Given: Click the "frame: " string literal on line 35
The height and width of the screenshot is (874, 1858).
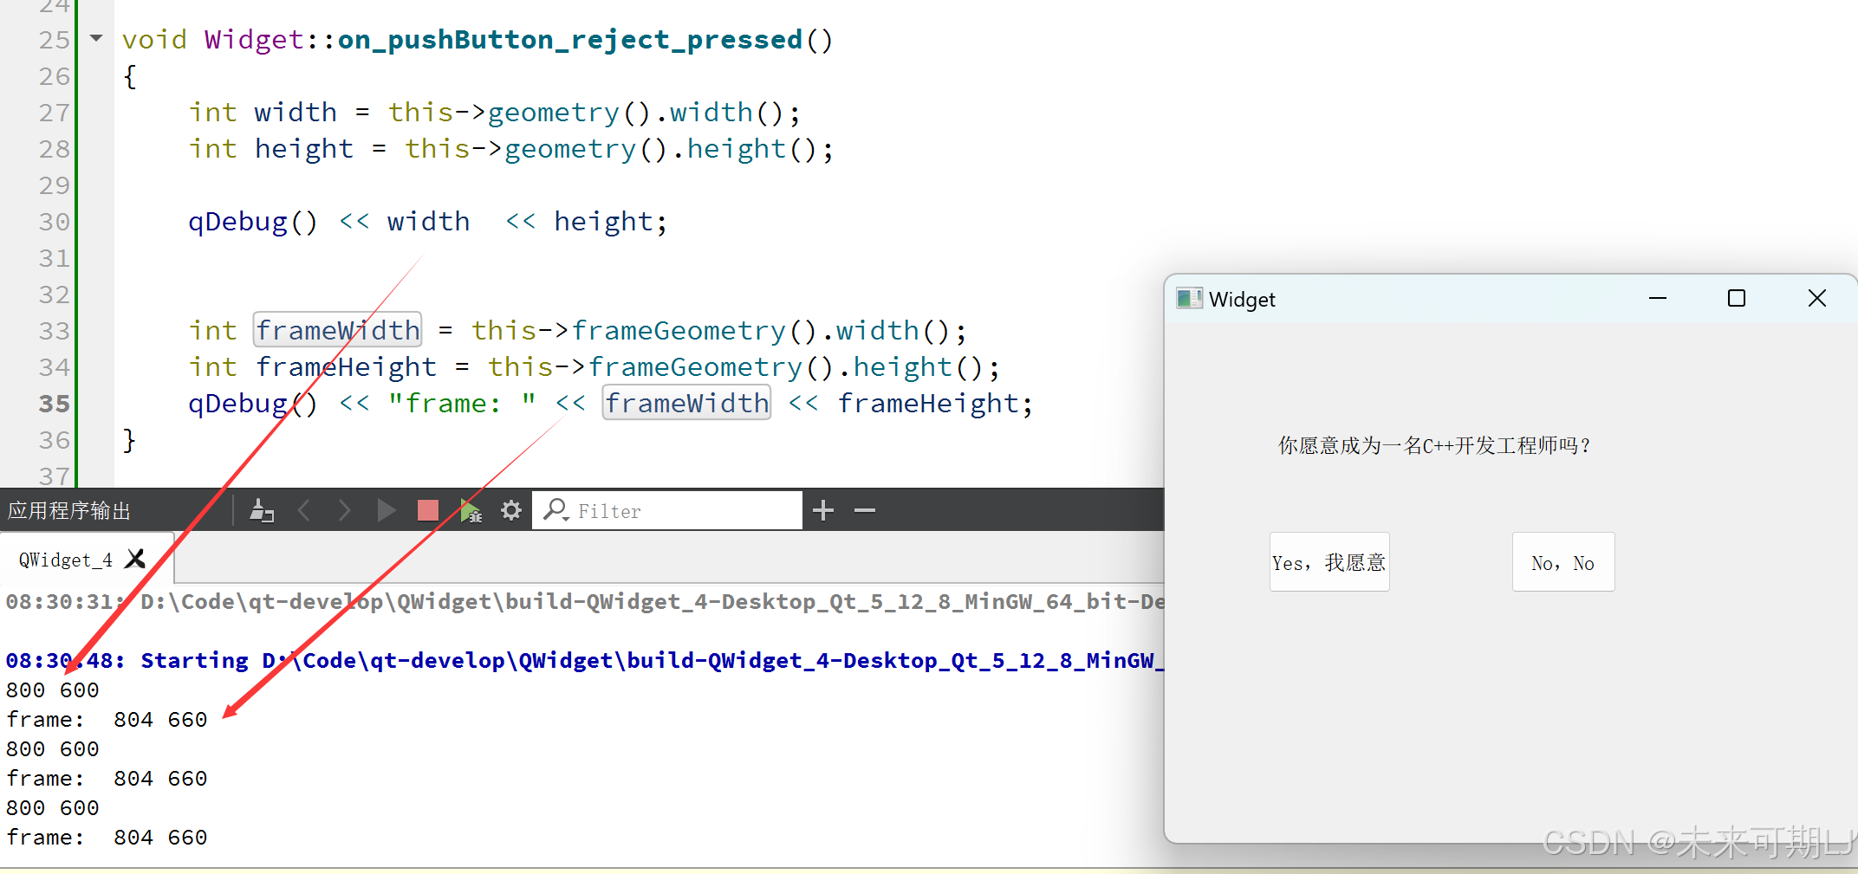Looking at the screenshot, I should pos(462,403).
